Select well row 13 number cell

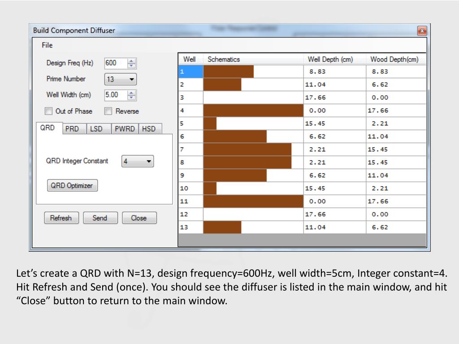[x=191, y=227]
